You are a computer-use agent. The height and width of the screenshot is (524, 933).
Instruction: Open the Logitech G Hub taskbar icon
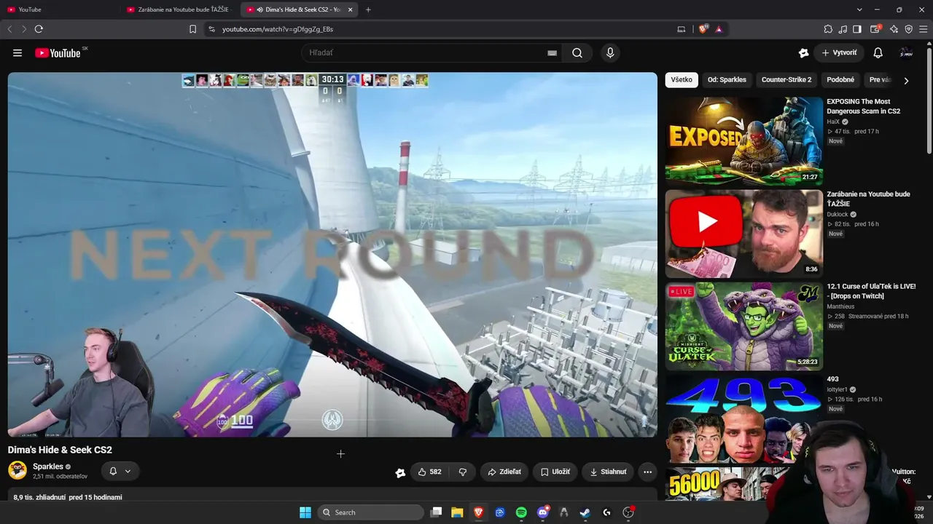coord(606,512)
